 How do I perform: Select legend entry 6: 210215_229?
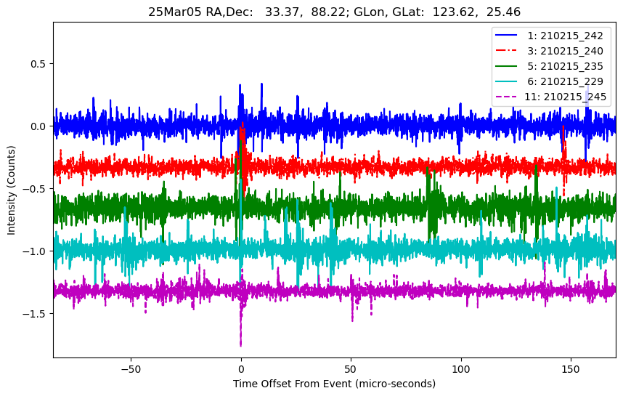click(550, 81)
